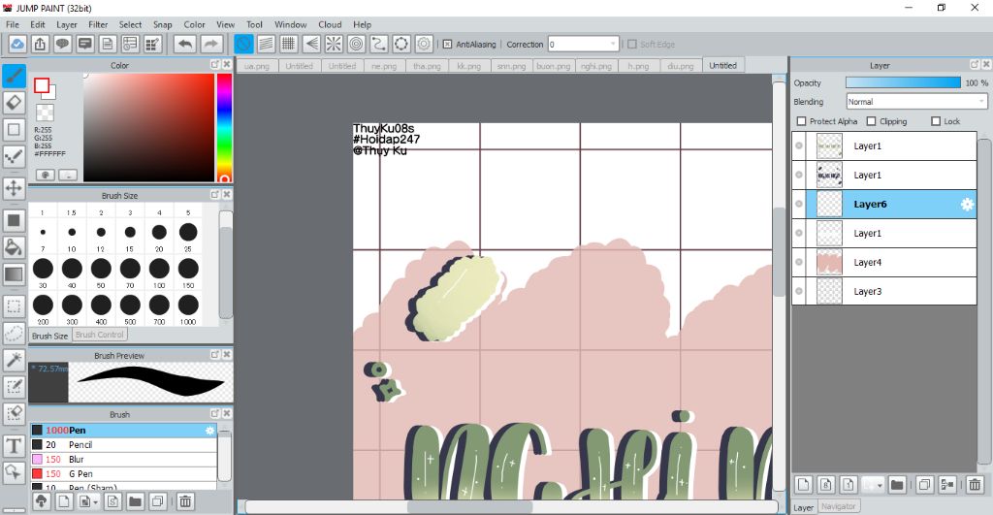993x515 pixels.
Task: Enable radial snap
Action: pos(334,45)
